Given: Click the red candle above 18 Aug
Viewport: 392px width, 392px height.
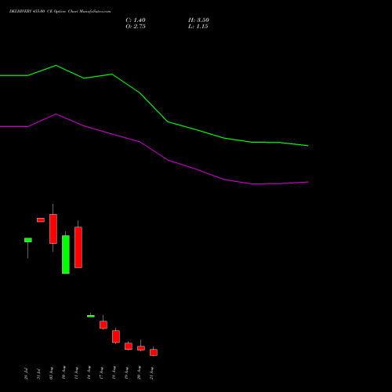Looking at the screenshot, I should coord(116,336).
